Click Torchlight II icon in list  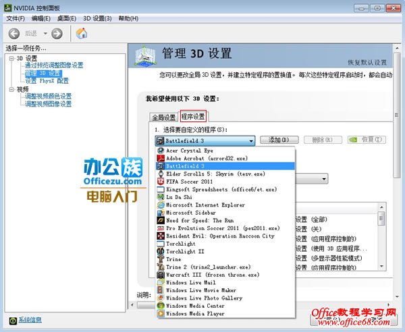161,251
